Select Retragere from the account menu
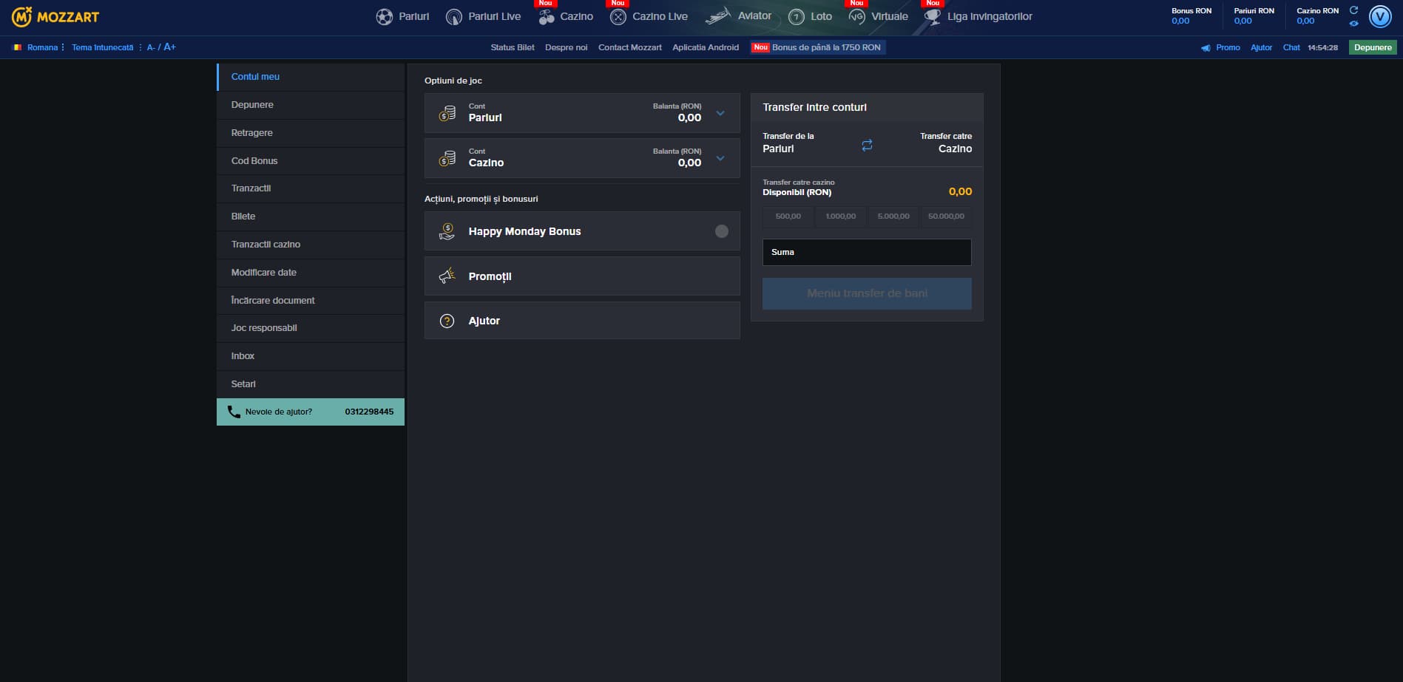 pyautogui.click(x=251, y=133)
